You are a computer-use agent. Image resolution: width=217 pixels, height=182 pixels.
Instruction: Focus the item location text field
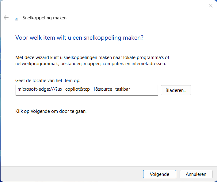pos(86,90)
